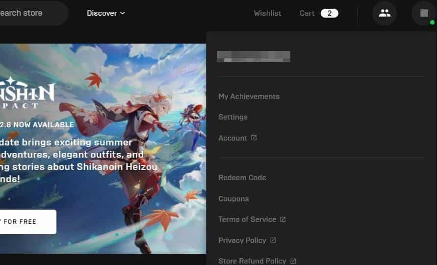Click the Genshin Impact logo on banner

(x=27, y=93)
